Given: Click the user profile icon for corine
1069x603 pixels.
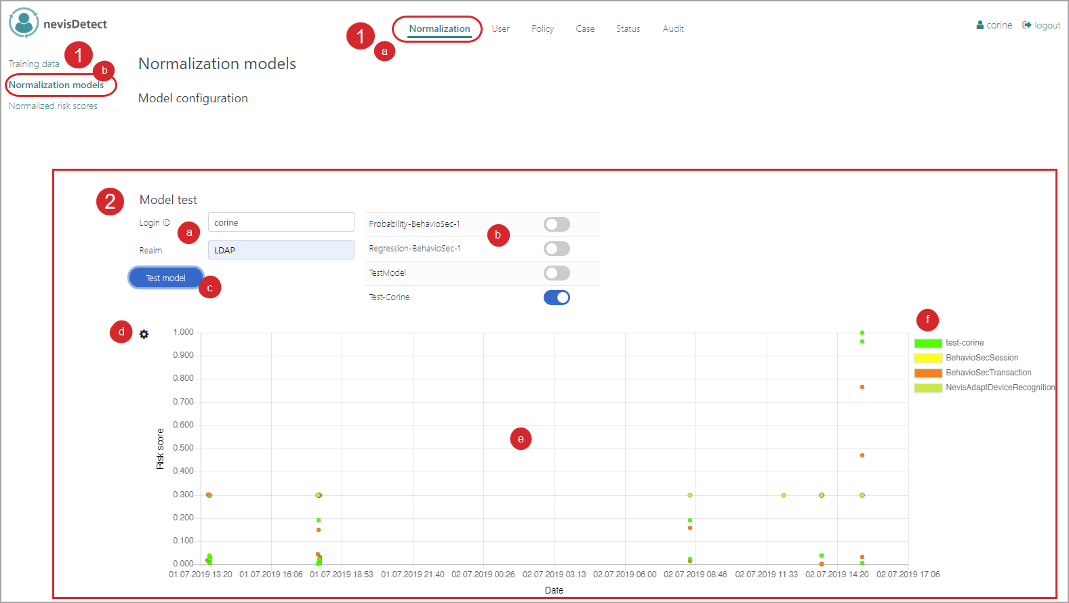Looking at the screenshot, I should [x=980, y=25].
